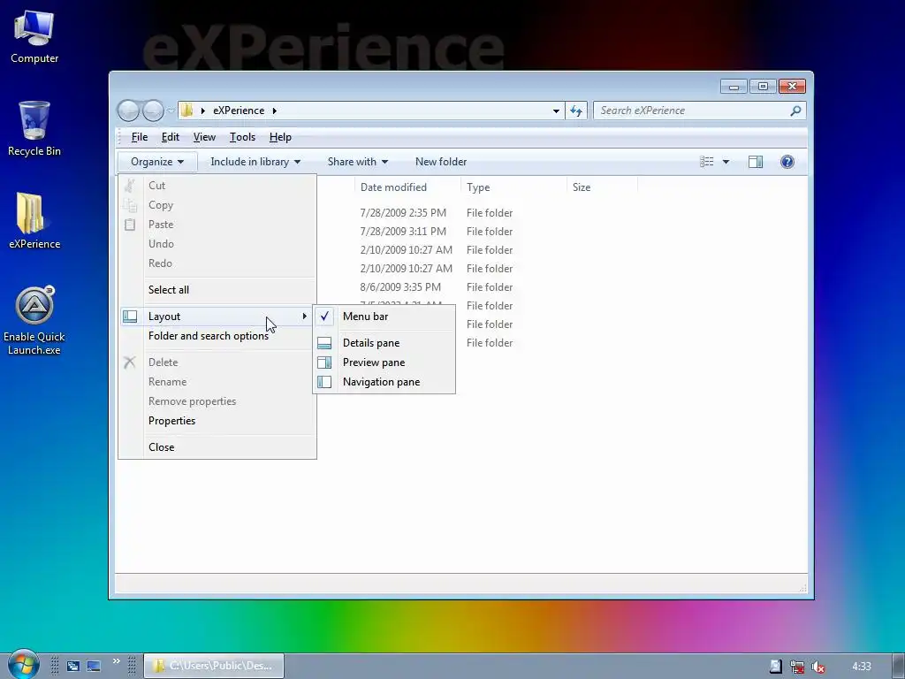The image size is (905, 679).
Task: Click the network status tray icon
Action: [797, 667]
